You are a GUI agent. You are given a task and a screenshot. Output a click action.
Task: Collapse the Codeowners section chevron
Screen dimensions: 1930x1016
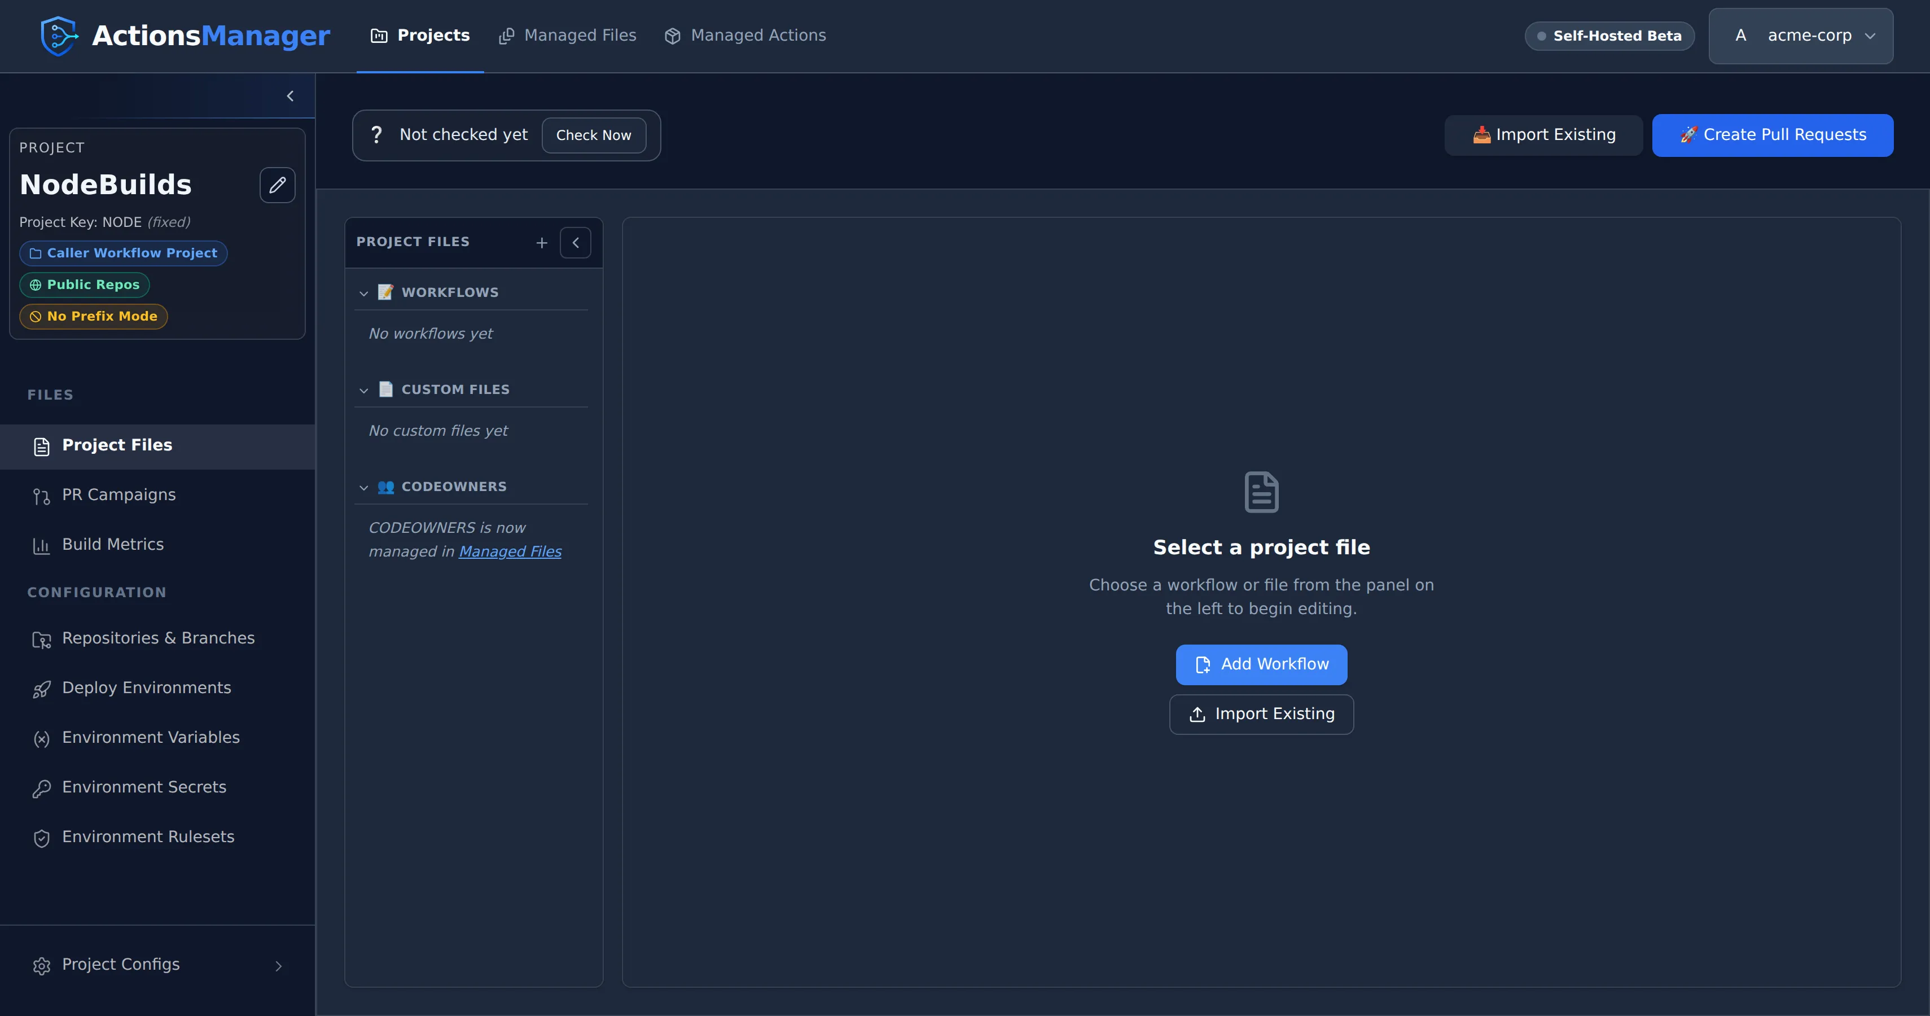[x=363, y=488]
